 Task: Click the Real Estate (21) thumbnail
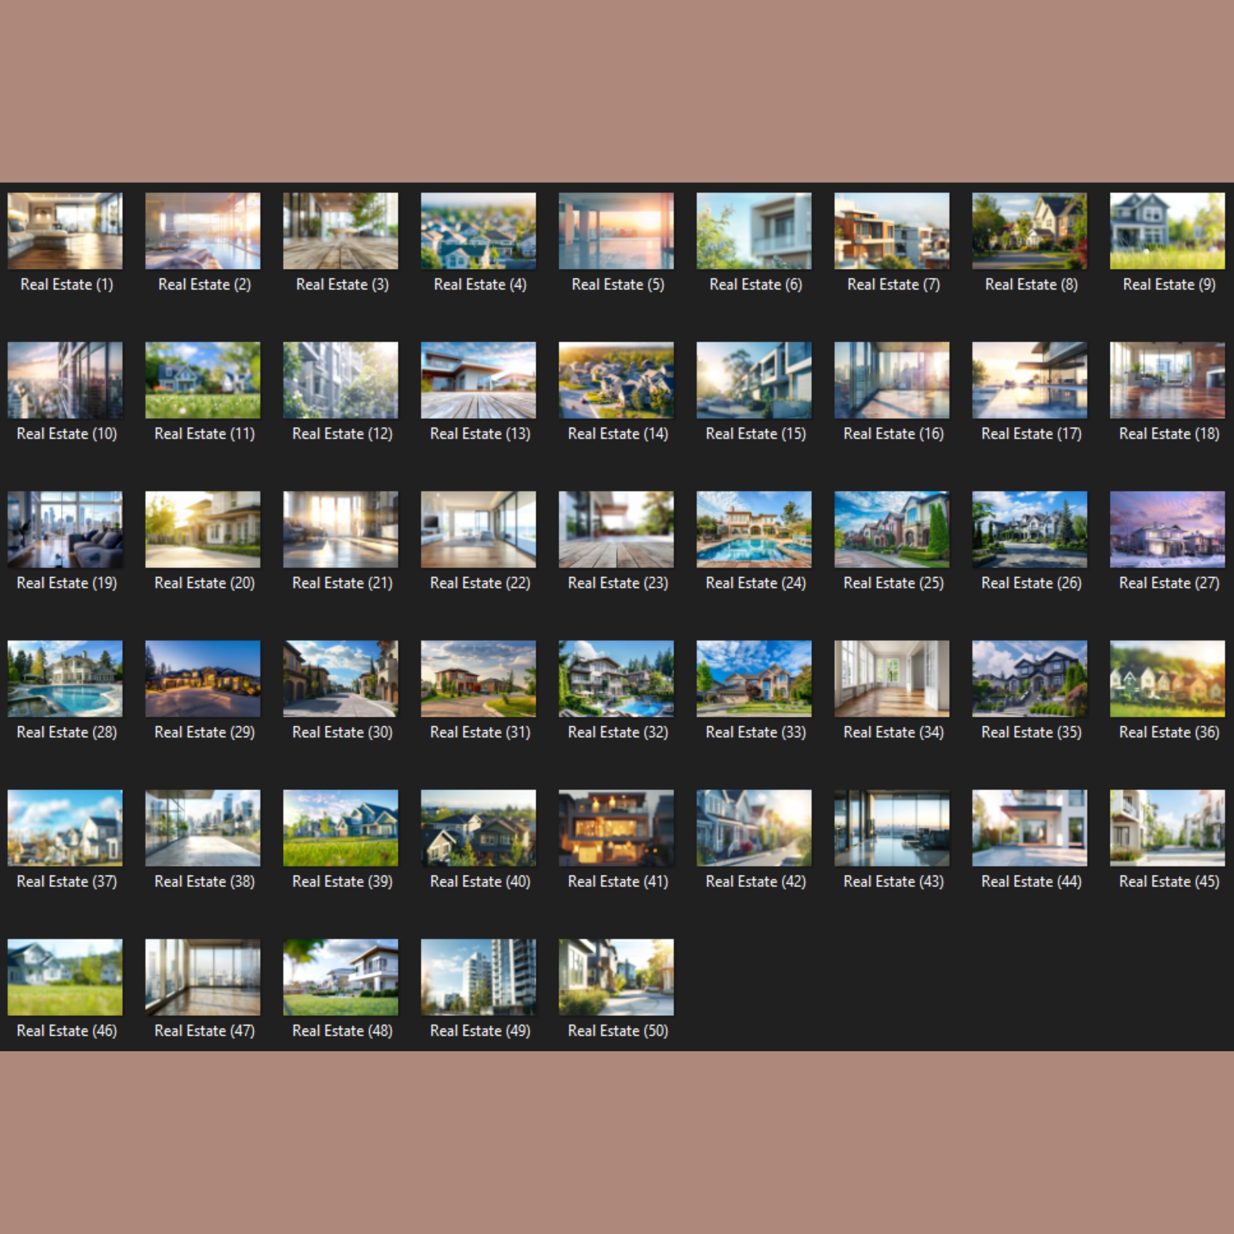click(340, 530)
